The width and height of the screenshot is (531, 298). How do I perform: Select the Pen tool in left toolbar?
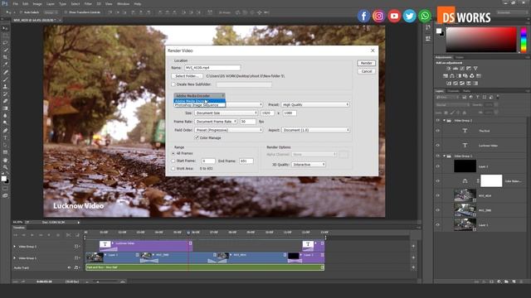point(5,131)
